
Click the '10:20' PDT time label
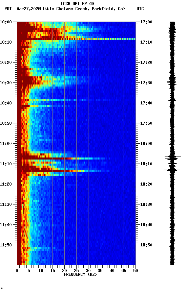coord(6,63)
